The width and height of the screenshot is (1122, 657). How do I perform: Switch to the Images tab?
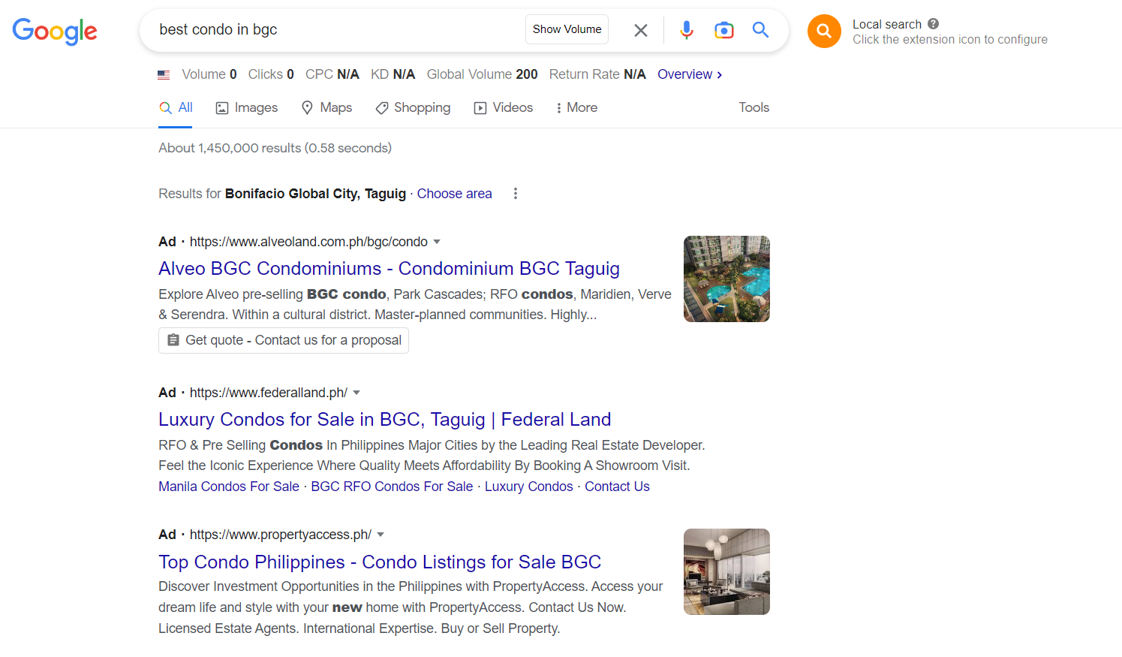(x=247, y=108)
